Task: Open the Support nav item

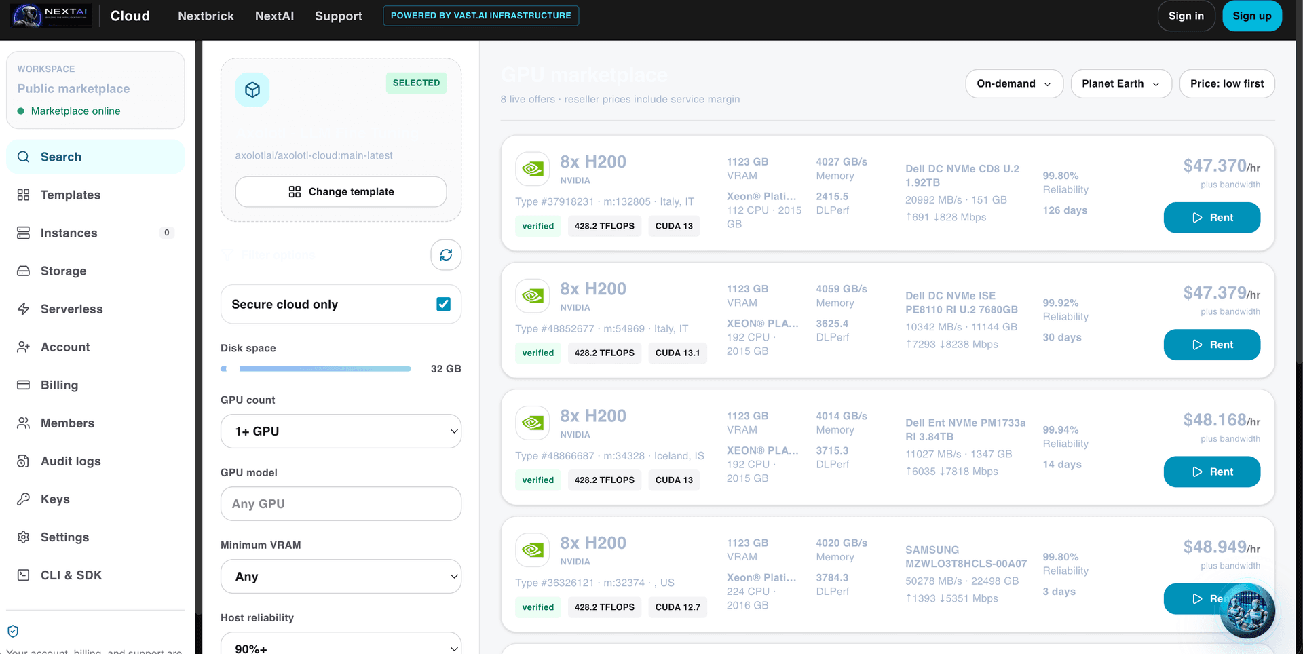Action: click(x=338, y=16)
